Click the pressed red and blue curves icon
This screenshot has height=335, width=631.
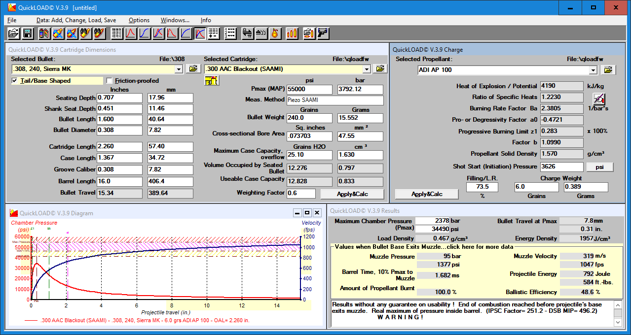200,33
